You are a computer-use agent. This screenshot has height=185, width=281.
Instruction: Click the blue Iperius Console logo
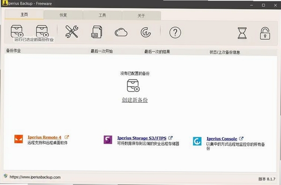(x=197, y=141)
